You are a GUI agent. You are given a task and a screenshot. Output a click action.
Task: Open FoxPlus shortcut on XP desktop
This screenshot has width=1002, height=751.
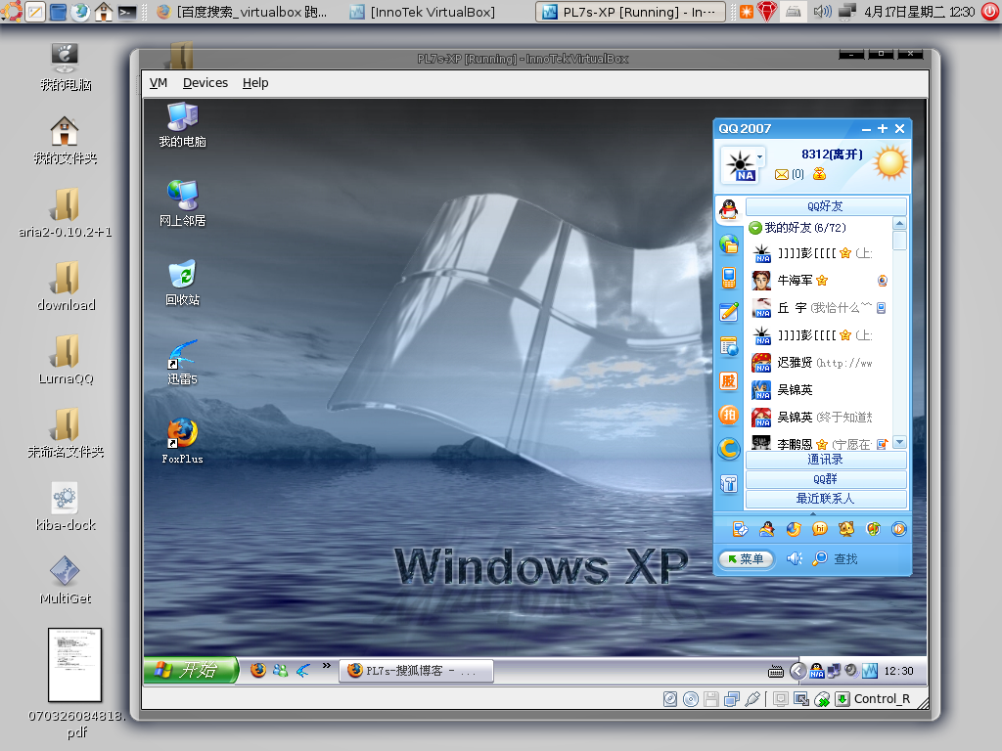(183, 441)
